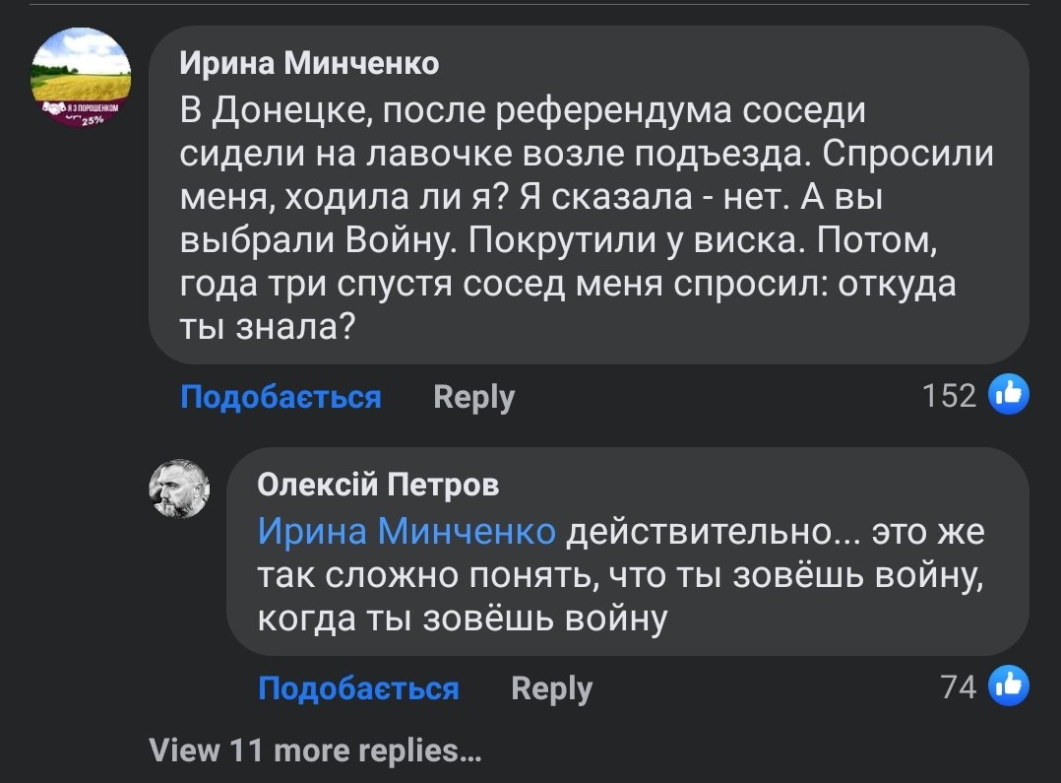Click the phrase 'ты знала?' ending the comment

267,326
